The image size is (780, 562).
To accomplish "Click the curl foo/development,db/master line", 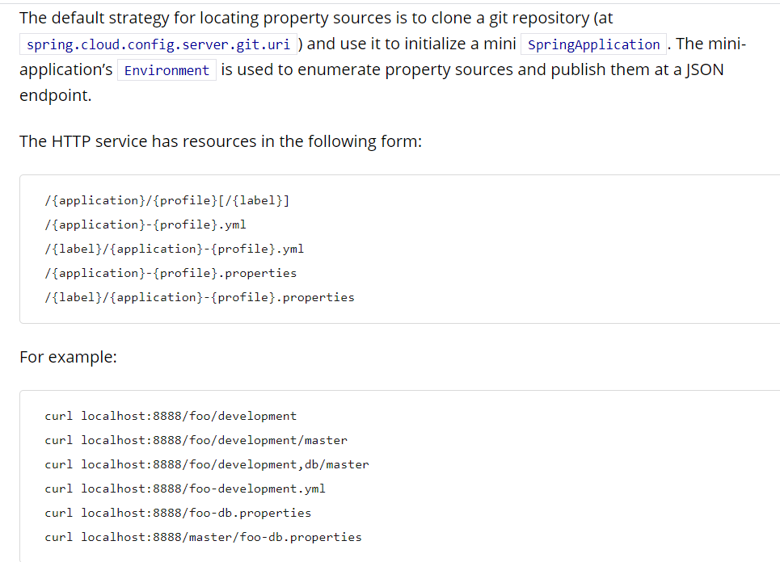I will click(207, 464).
